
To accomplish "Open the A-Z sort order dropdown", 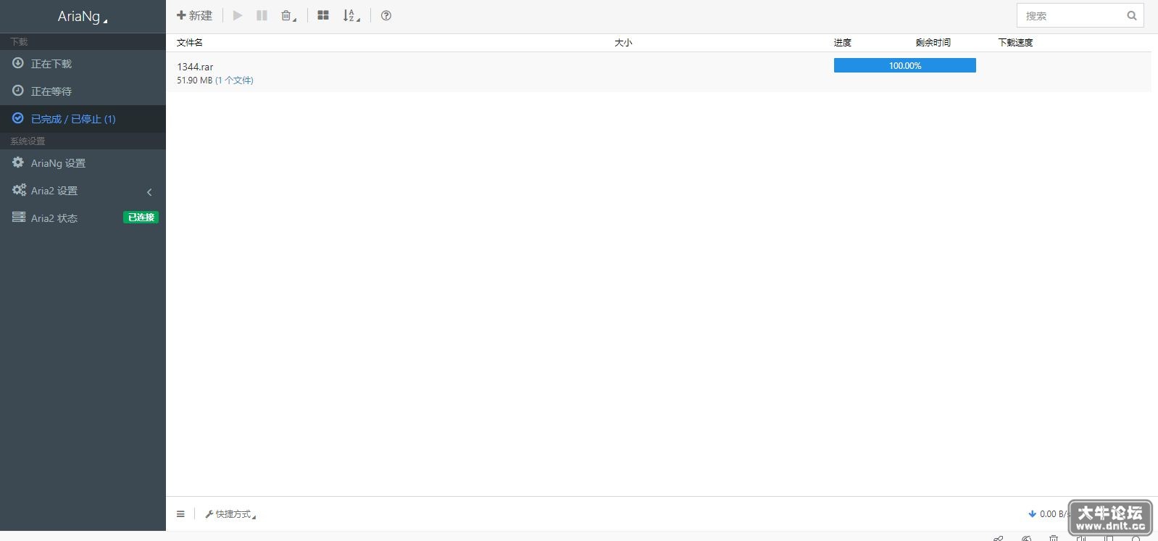I will coord(351,15).
